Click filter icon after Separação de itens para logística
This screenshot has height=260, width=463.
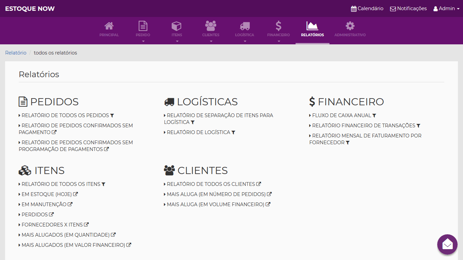[193, 122]
